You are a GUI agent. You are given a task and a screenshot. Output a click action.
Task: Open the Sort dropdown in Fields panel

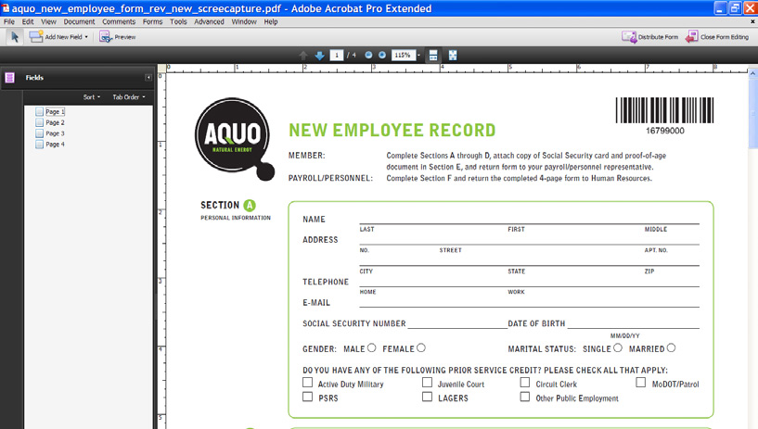[x=92, y=97]
